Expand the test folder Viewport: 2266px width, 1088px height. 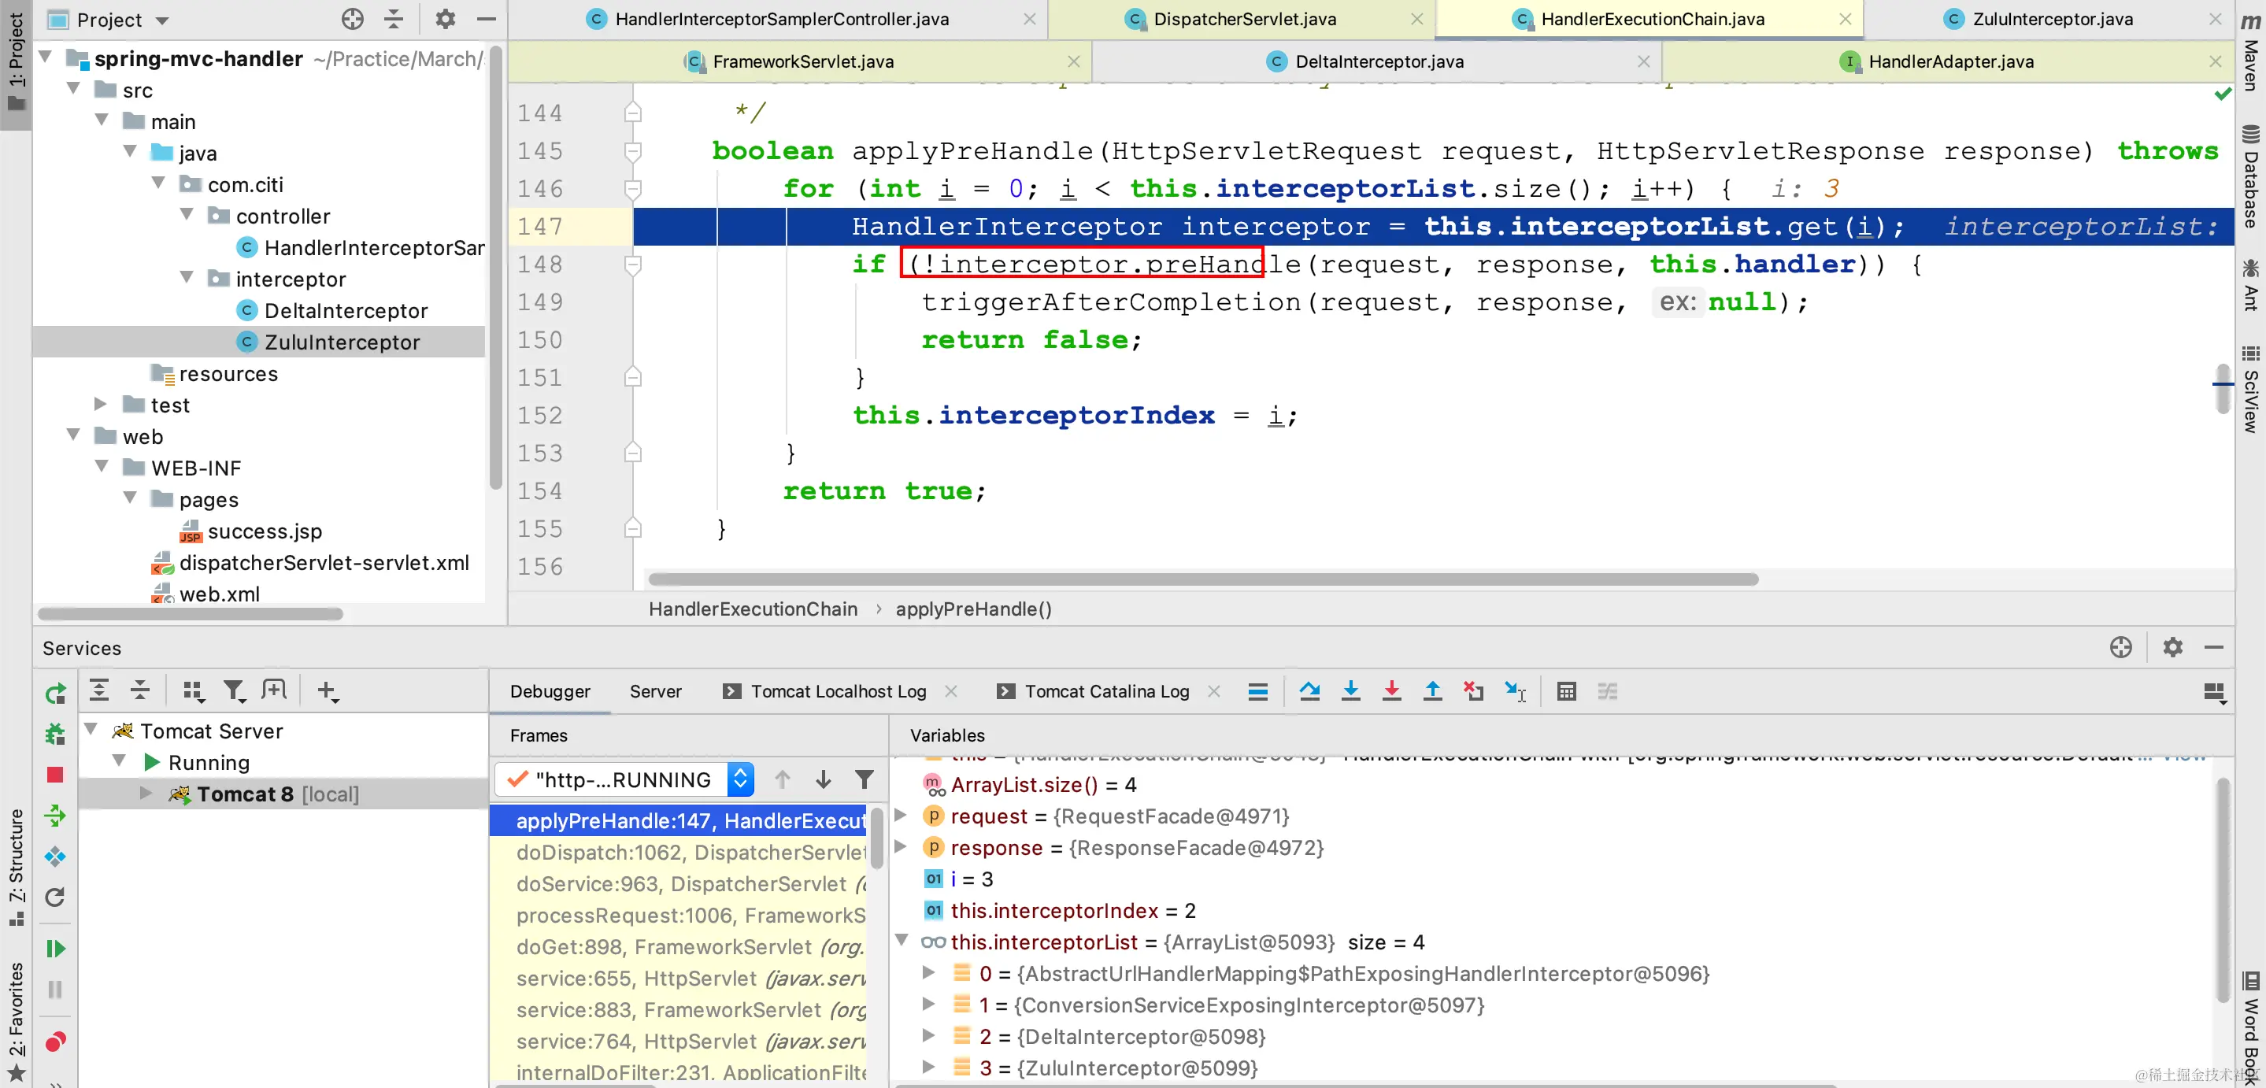(101, 405)
